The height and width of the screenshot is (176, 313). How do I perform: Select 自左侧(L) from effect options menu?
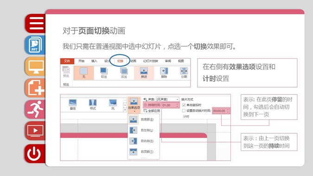pyautogui.click(x=144, y=130)
